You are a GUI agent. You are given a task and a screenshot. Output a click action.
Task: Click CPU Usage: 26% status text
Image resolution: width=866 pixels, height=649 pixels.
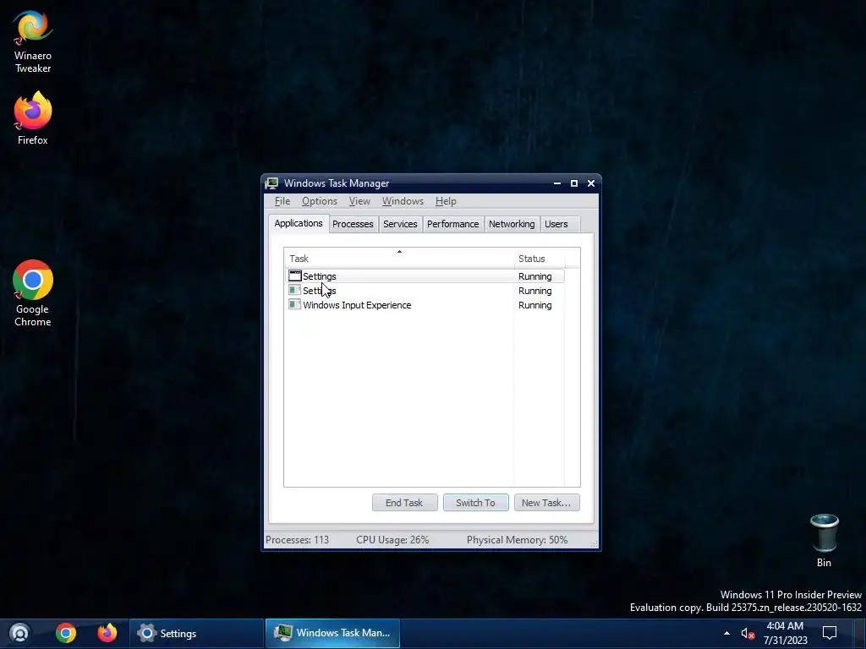pyautogui.click(x=392, y=540)
